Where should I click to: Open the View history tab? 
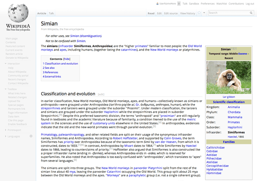(188, 13)
